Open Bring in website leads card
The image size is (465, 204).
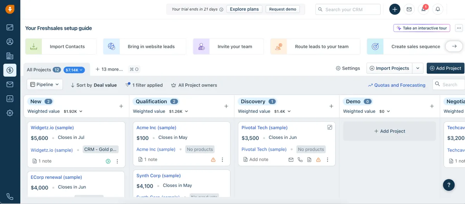[x=145, y=46]
